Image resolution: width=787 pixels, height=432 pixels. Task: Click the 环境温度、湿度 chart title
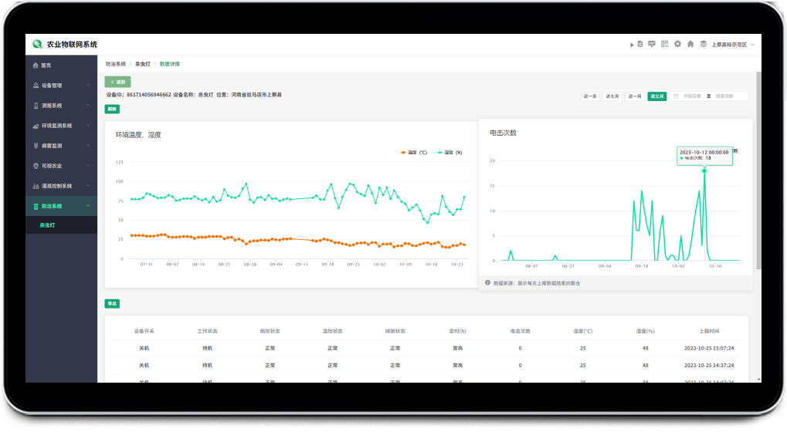pos(138,135)
